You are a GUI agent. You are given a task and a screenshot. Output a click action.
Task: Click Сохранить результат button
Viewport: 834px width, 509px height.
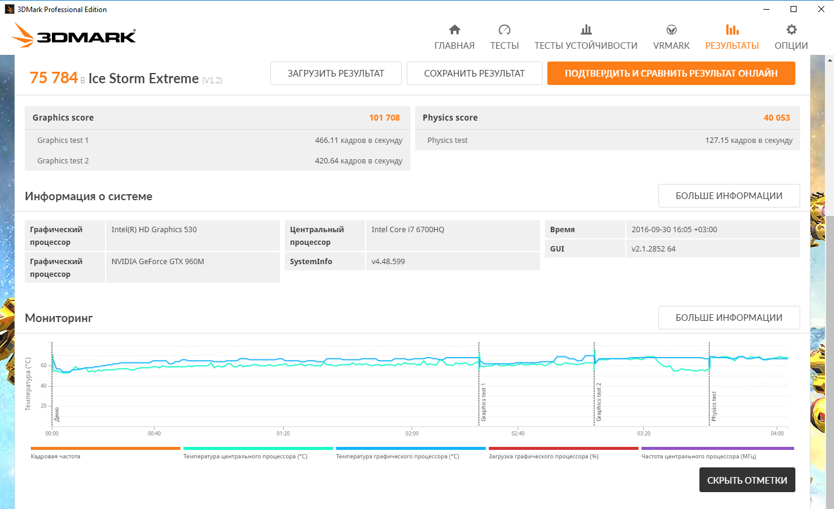(x=474, y=74)
